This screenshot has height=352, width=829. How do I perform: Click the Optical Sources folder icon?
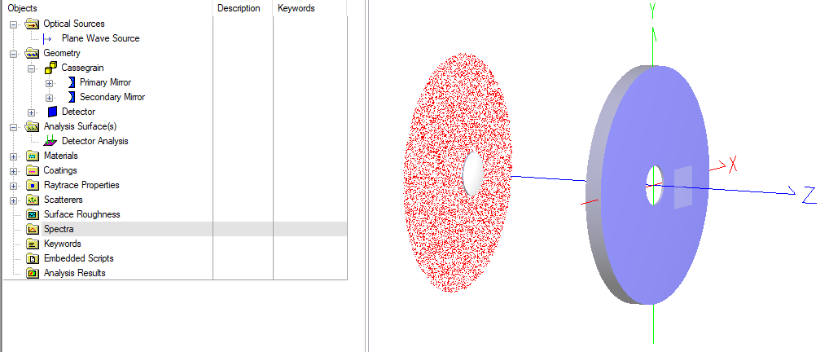tap(33, 24)
